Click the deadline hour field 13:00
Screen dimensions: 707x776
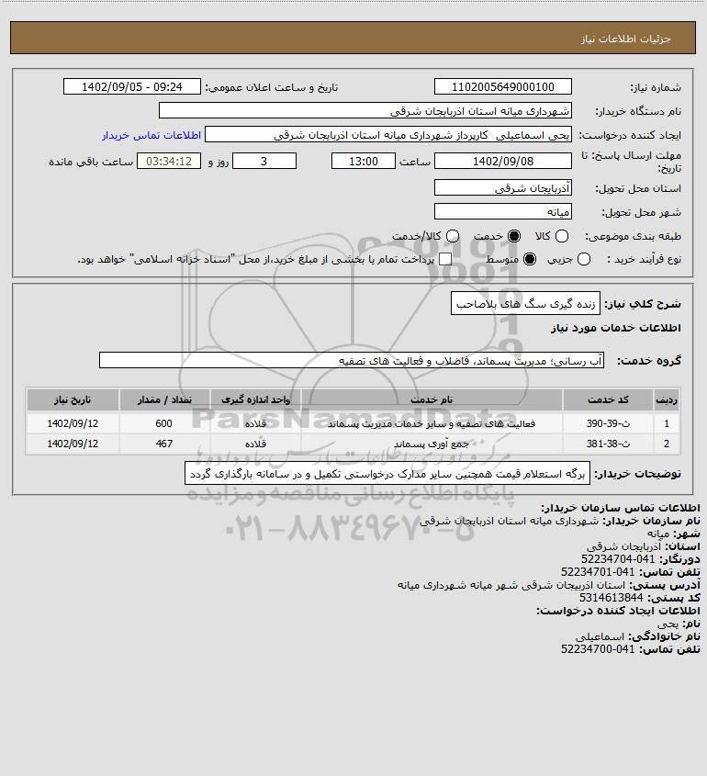tap(364, 162)
